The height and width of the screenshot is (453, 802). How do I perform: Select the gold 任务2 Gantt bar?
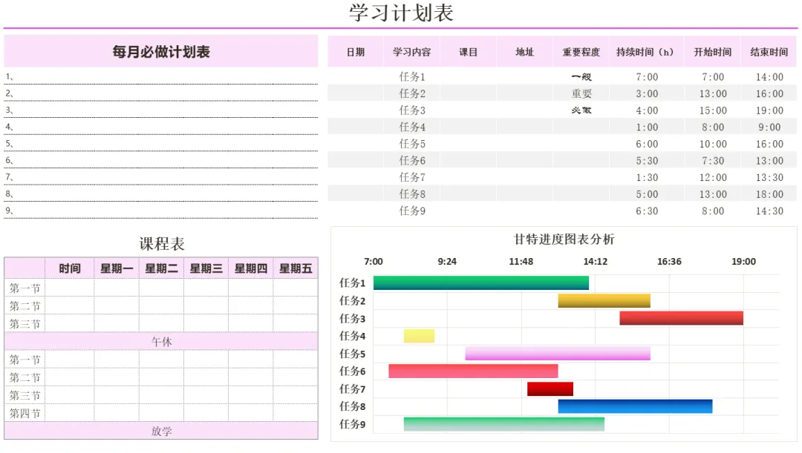pos(604,300)
